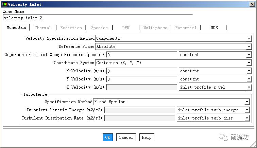Click the Y-Velocity value field

[x=141, y=79]
